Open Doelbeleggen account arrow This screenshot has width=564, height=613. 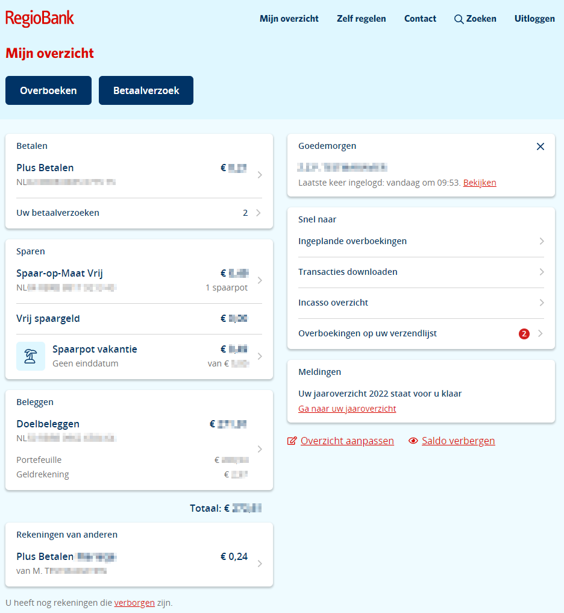coord(260,449)
